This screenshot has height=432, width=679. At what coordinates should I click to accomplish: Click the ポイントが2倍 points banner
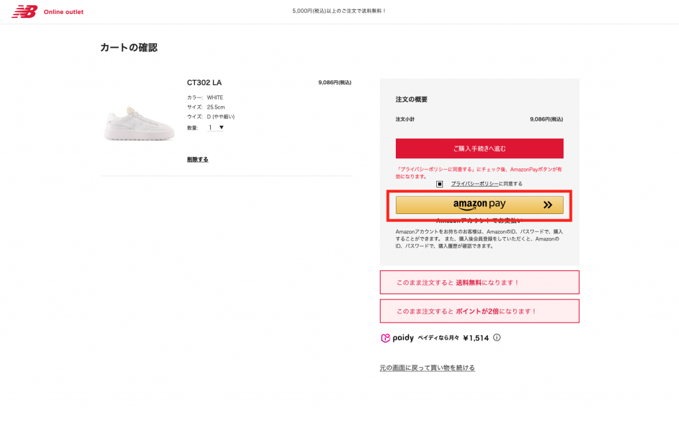pos(479,311)
